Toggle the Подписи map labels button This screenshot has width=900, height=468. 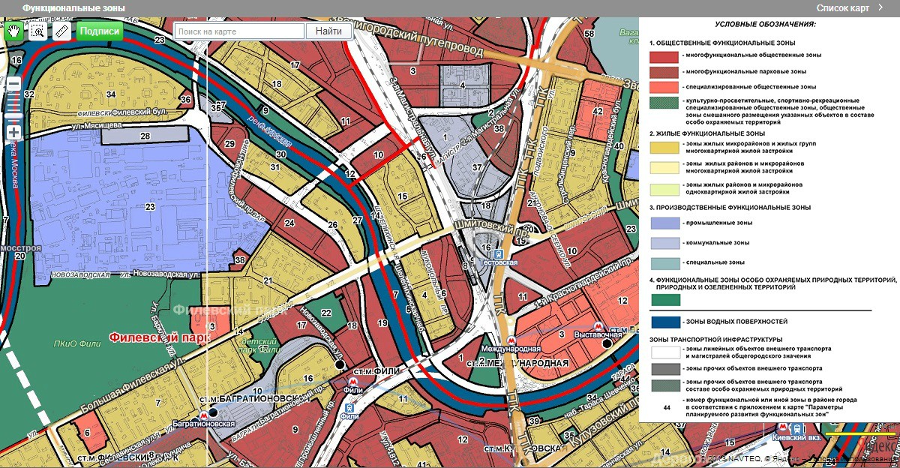(99, 31)
